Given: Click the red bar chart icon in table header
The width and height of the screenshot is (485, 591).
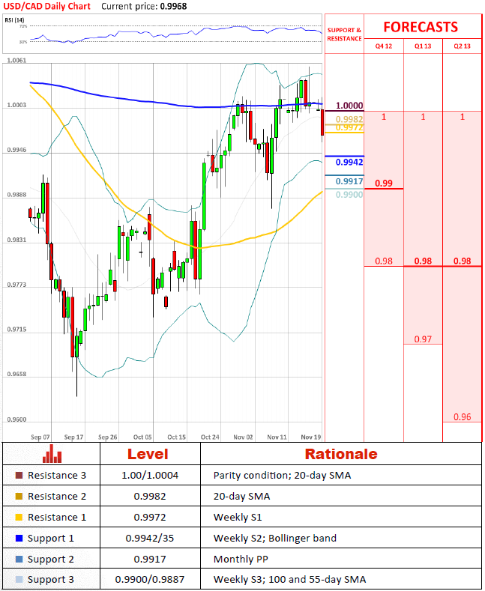Looking at the screenshot, I should (52, 454).
